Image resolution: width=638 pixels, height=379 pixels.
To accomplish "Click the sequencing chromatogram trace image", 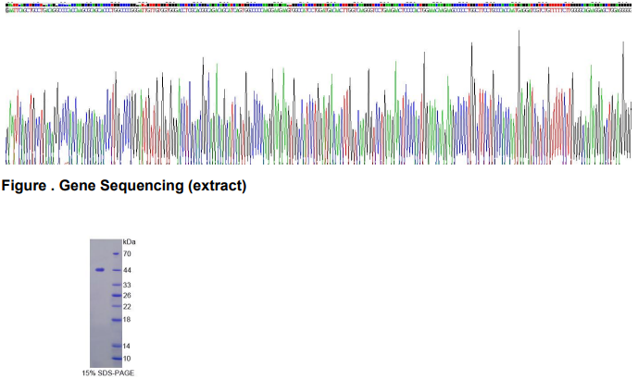I will point(319,97).
